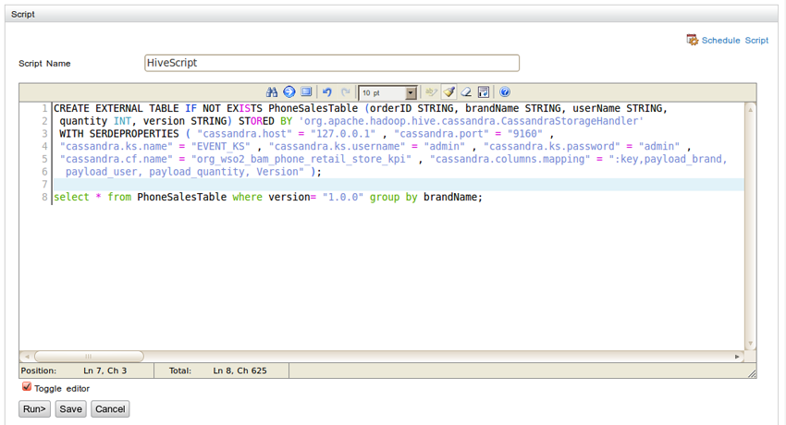Viewport: 786px width, 425px height.
Task: Click "9160" port value
Action: [525, 134]
